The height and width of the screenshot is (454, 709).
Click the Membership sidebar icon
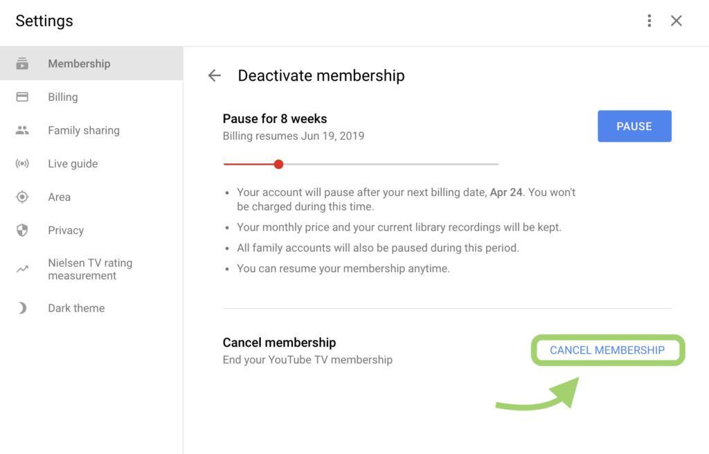click(22, 64)
